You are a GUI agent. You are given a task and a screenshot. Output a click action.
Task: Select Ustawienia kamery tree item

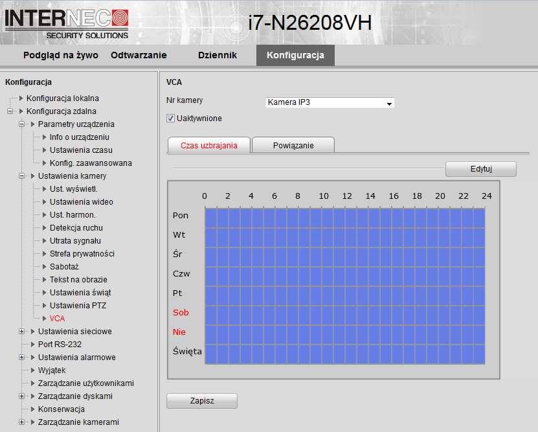pos(72,176)
